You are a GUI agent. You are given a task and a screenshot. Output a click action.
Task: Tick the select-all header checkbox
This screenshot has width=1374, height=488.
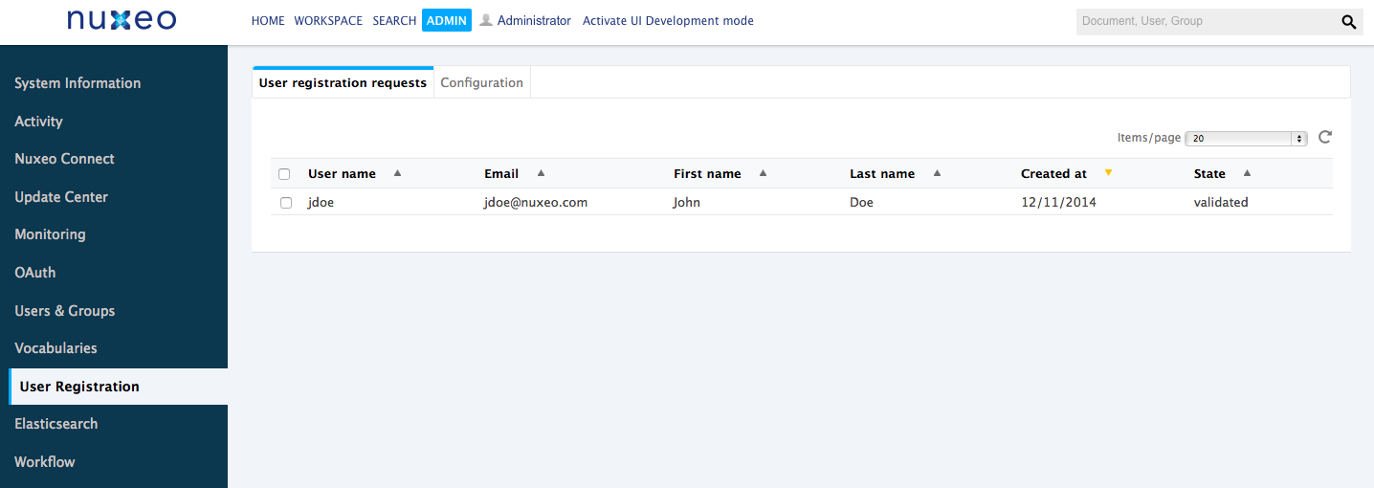(x=284, y=174)
